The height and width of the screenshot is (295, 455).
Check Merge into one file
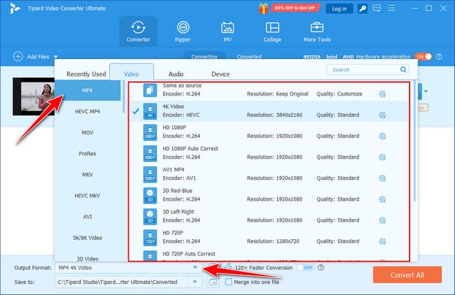tap(229, 281)
